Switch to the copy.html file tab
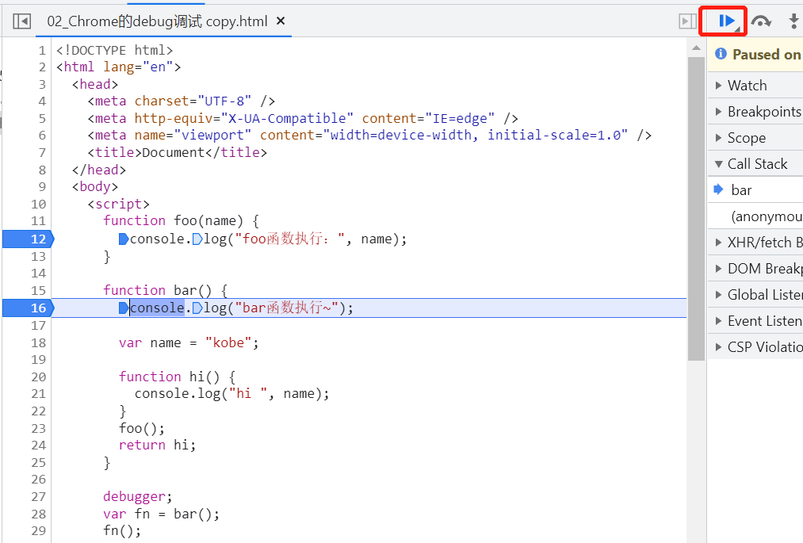803x543 pixels. point(157,21)
